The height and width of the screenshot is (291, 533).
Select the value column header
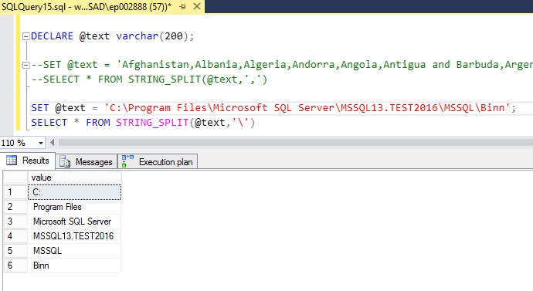pyautogui.click(x=74, y=178)
